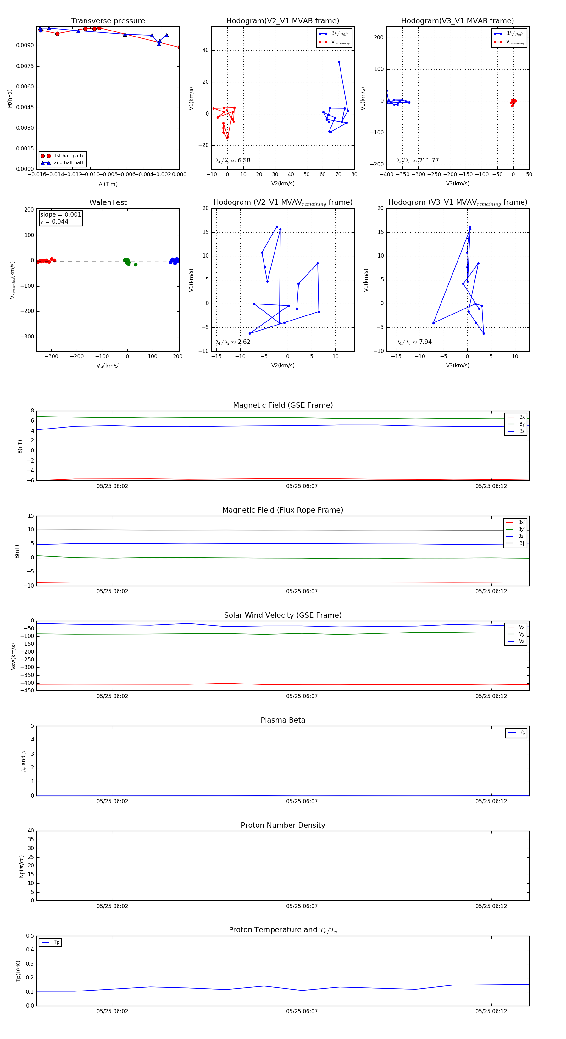Click the 'Tp(10^6K)' y-axis label
Screen dimensions: 566x1039
pos(18,971)
